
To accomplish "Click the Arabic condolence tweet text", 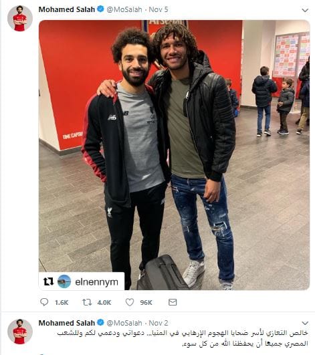I will (183, 338).
